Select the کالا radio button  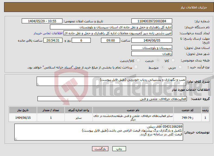[173, 60]
